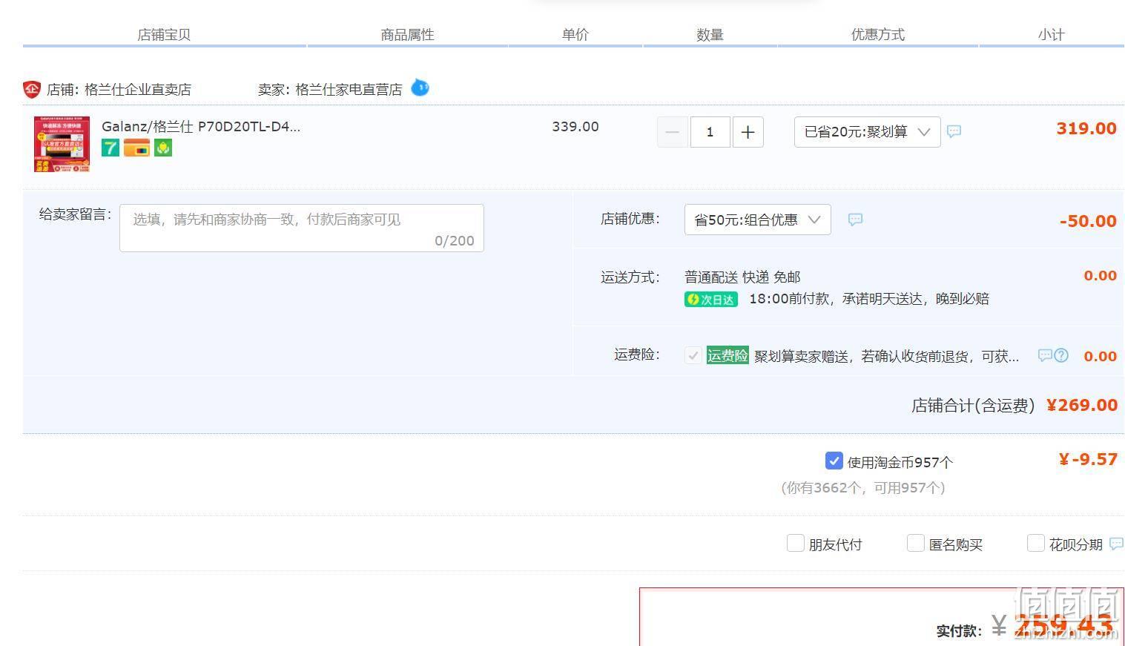
Task: Open the comment icon beside 组合优惠
Action: coord(855,220)
